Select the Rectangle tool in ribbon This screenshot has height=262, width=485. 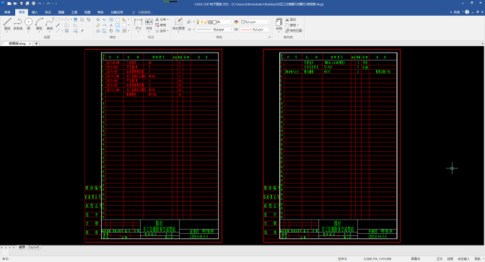coord(58,19)
